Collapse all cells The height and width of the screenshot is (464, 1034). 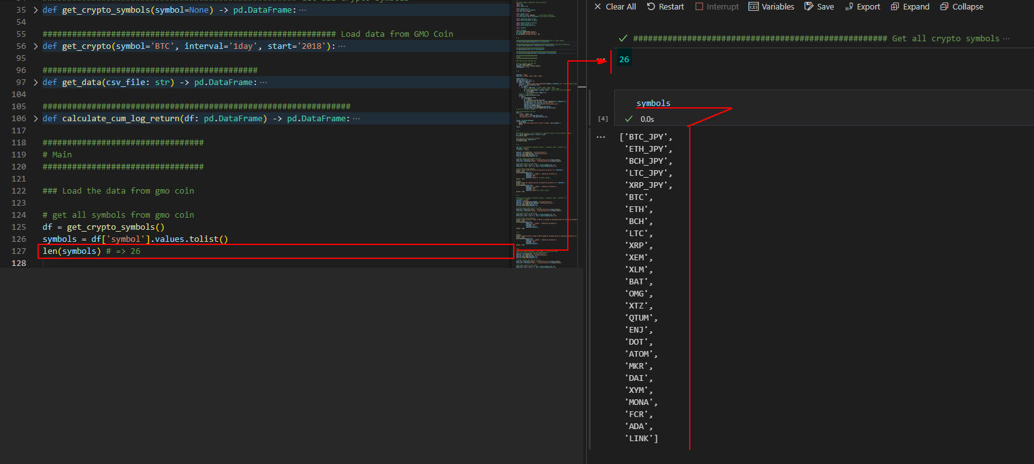click(962, 6)
